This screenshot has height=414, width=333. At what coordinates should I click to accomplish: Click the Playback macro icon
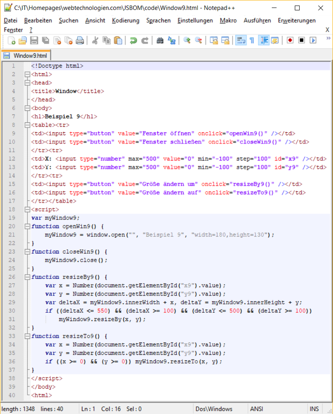pos(313,40)
